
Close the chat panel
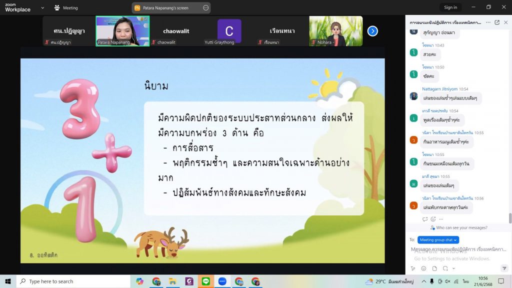coord(506,22)
